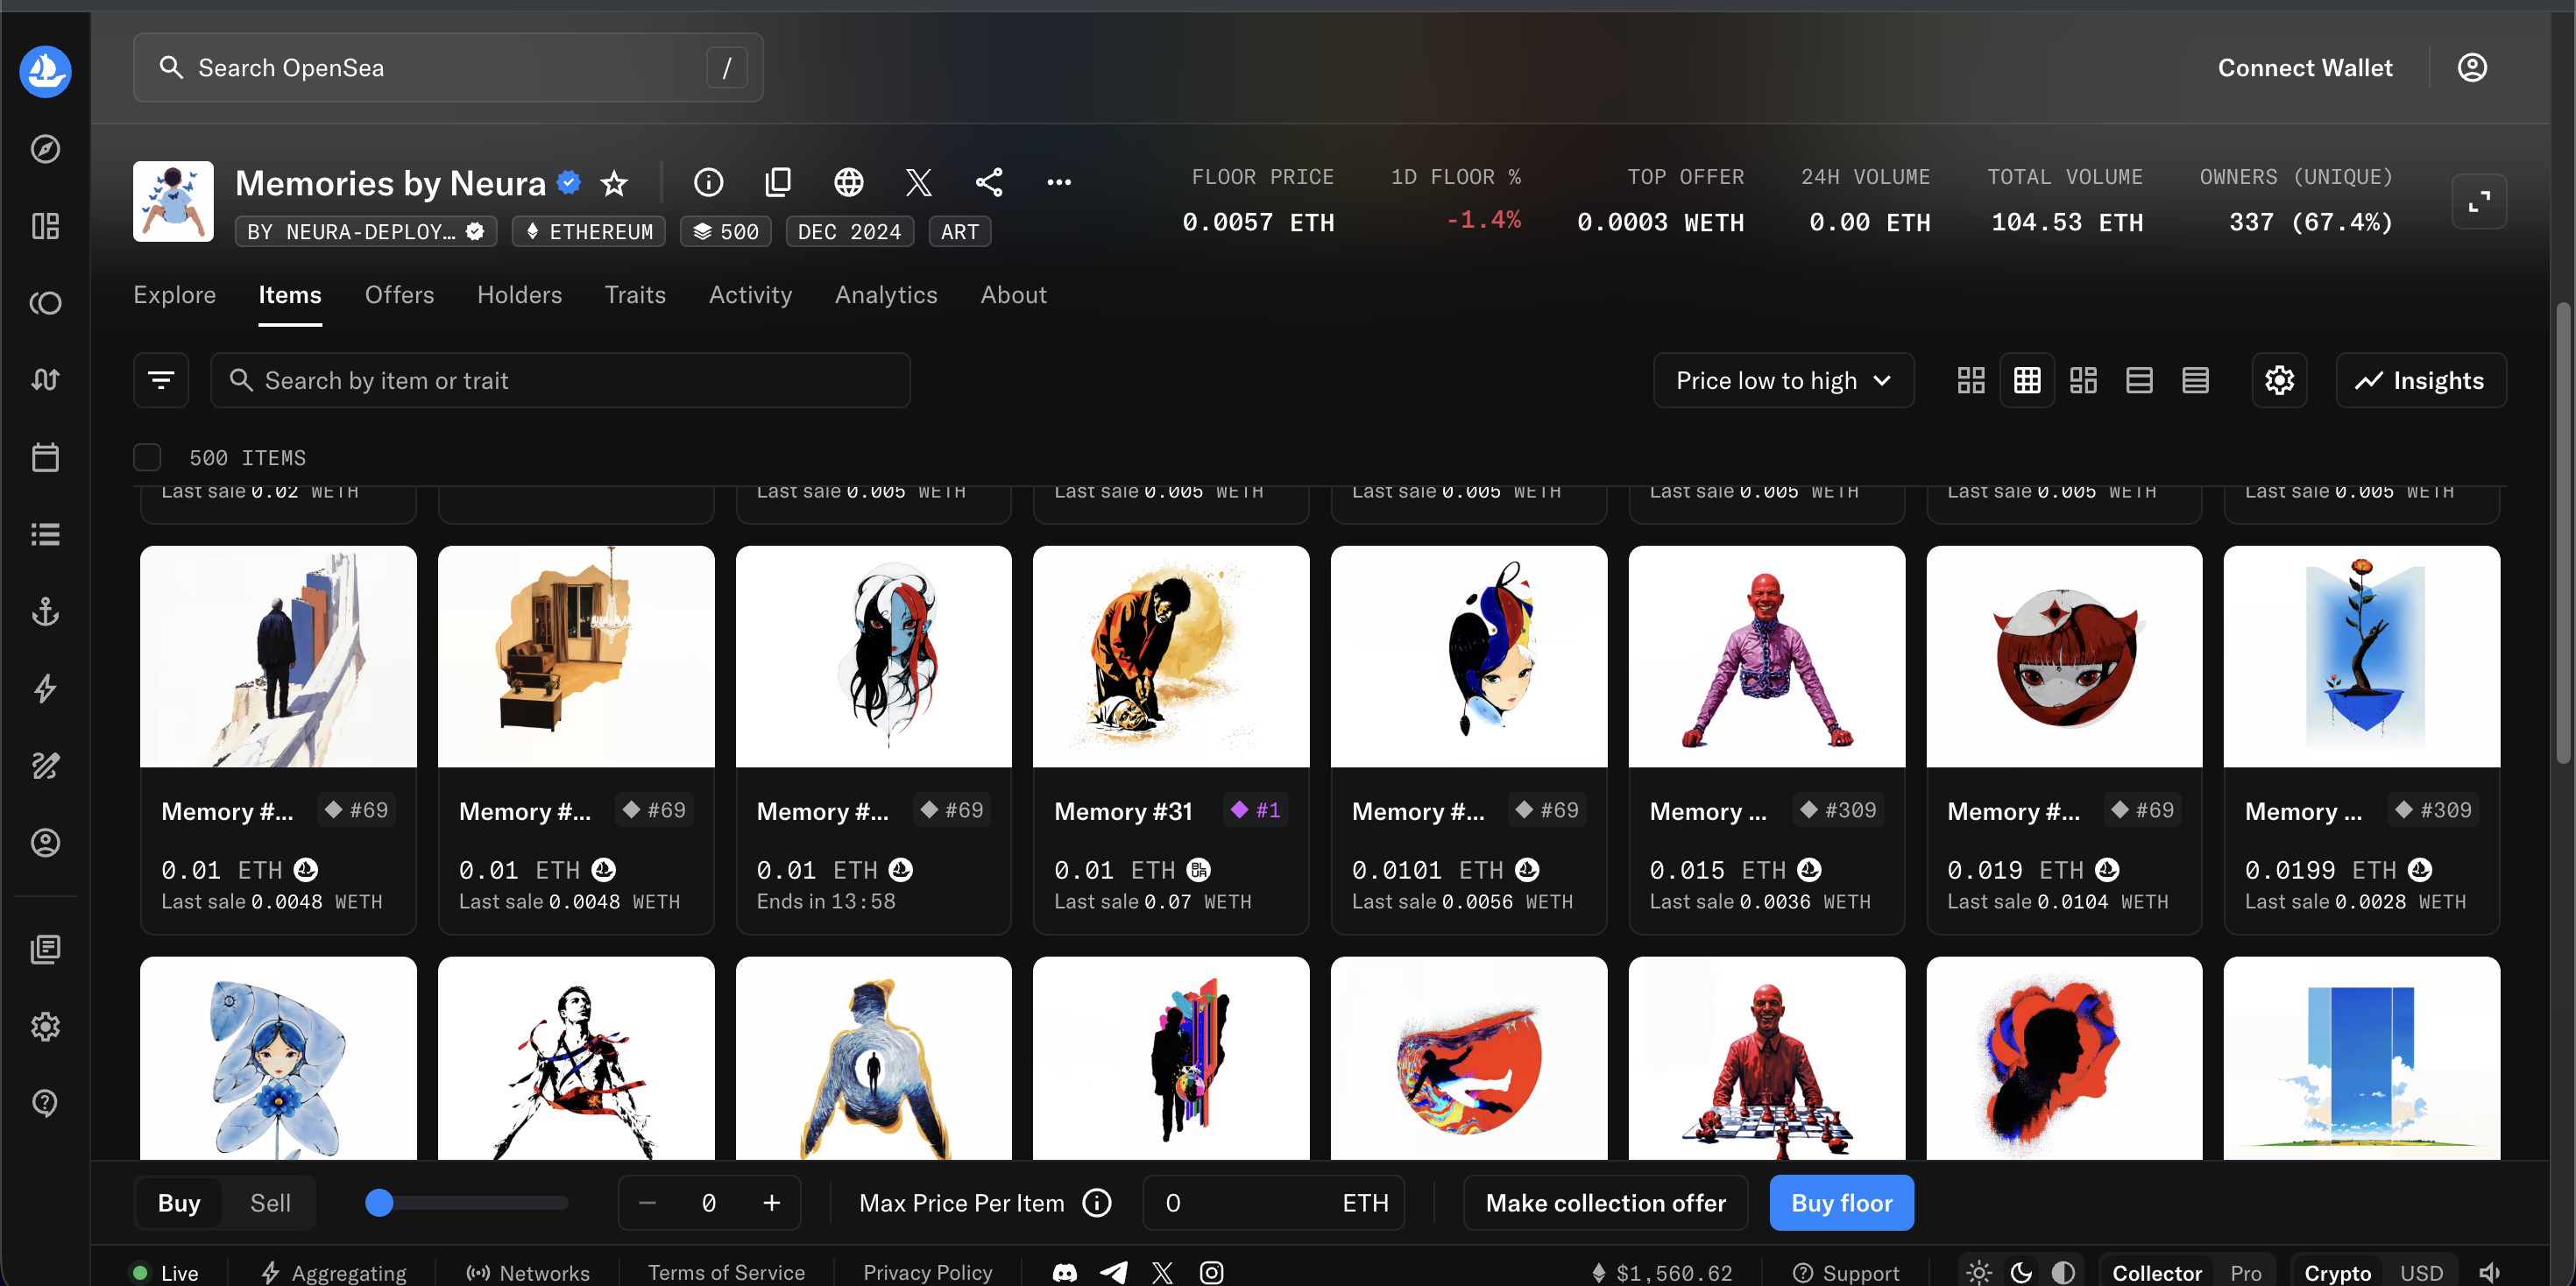Switch to compact table view layout
The image size is (2576, 1286).
point(2195,380)
